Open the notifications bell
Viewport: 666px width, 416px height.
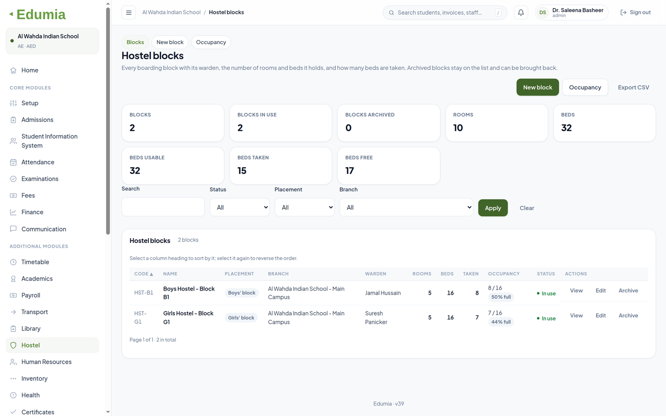[521, 12]
